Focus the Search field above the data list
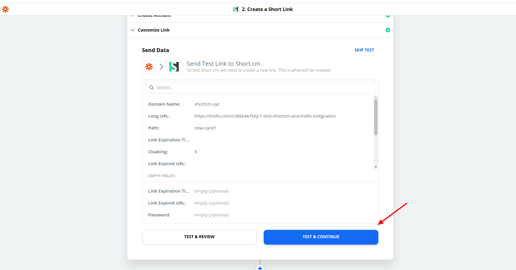 262,88
